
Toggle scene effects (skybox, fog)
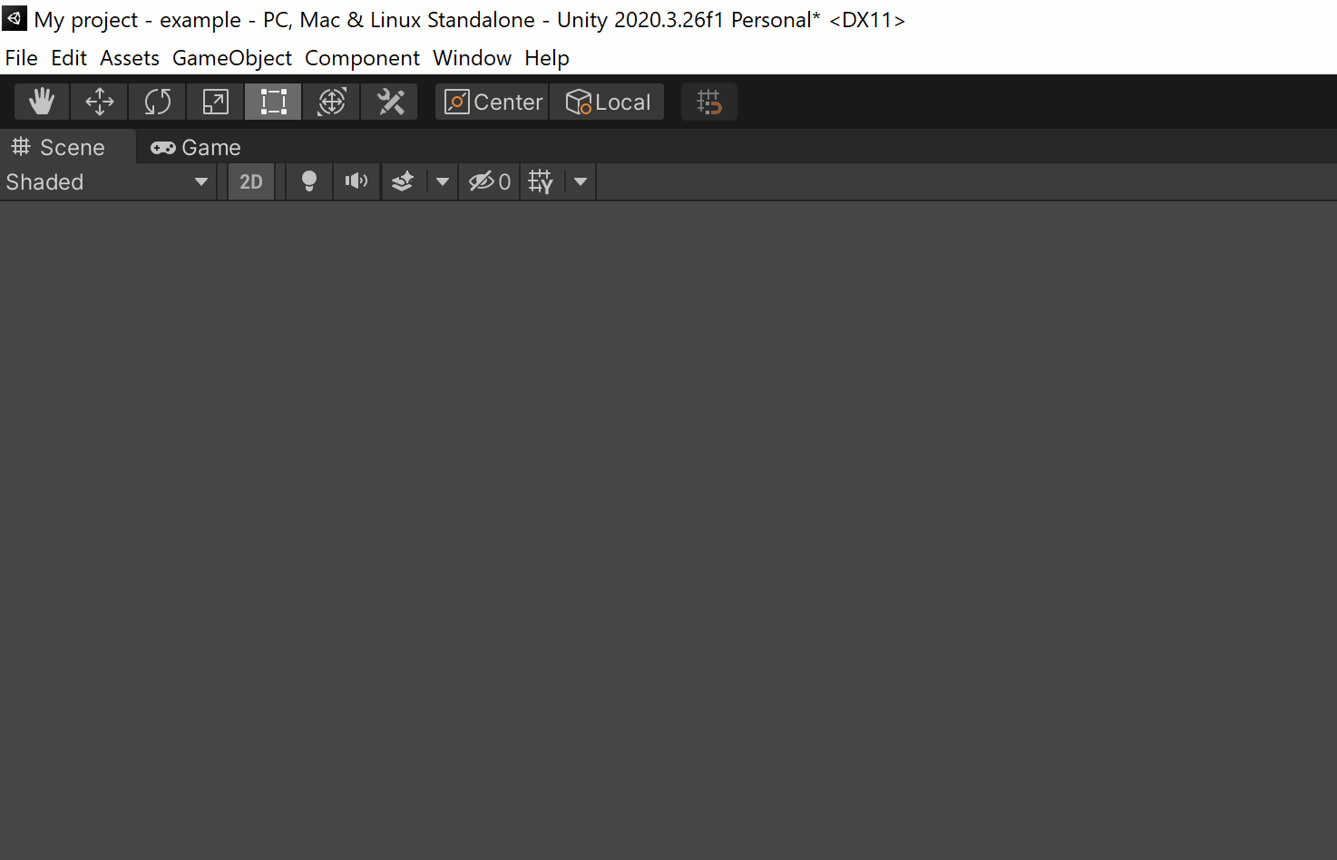(404, 181)
